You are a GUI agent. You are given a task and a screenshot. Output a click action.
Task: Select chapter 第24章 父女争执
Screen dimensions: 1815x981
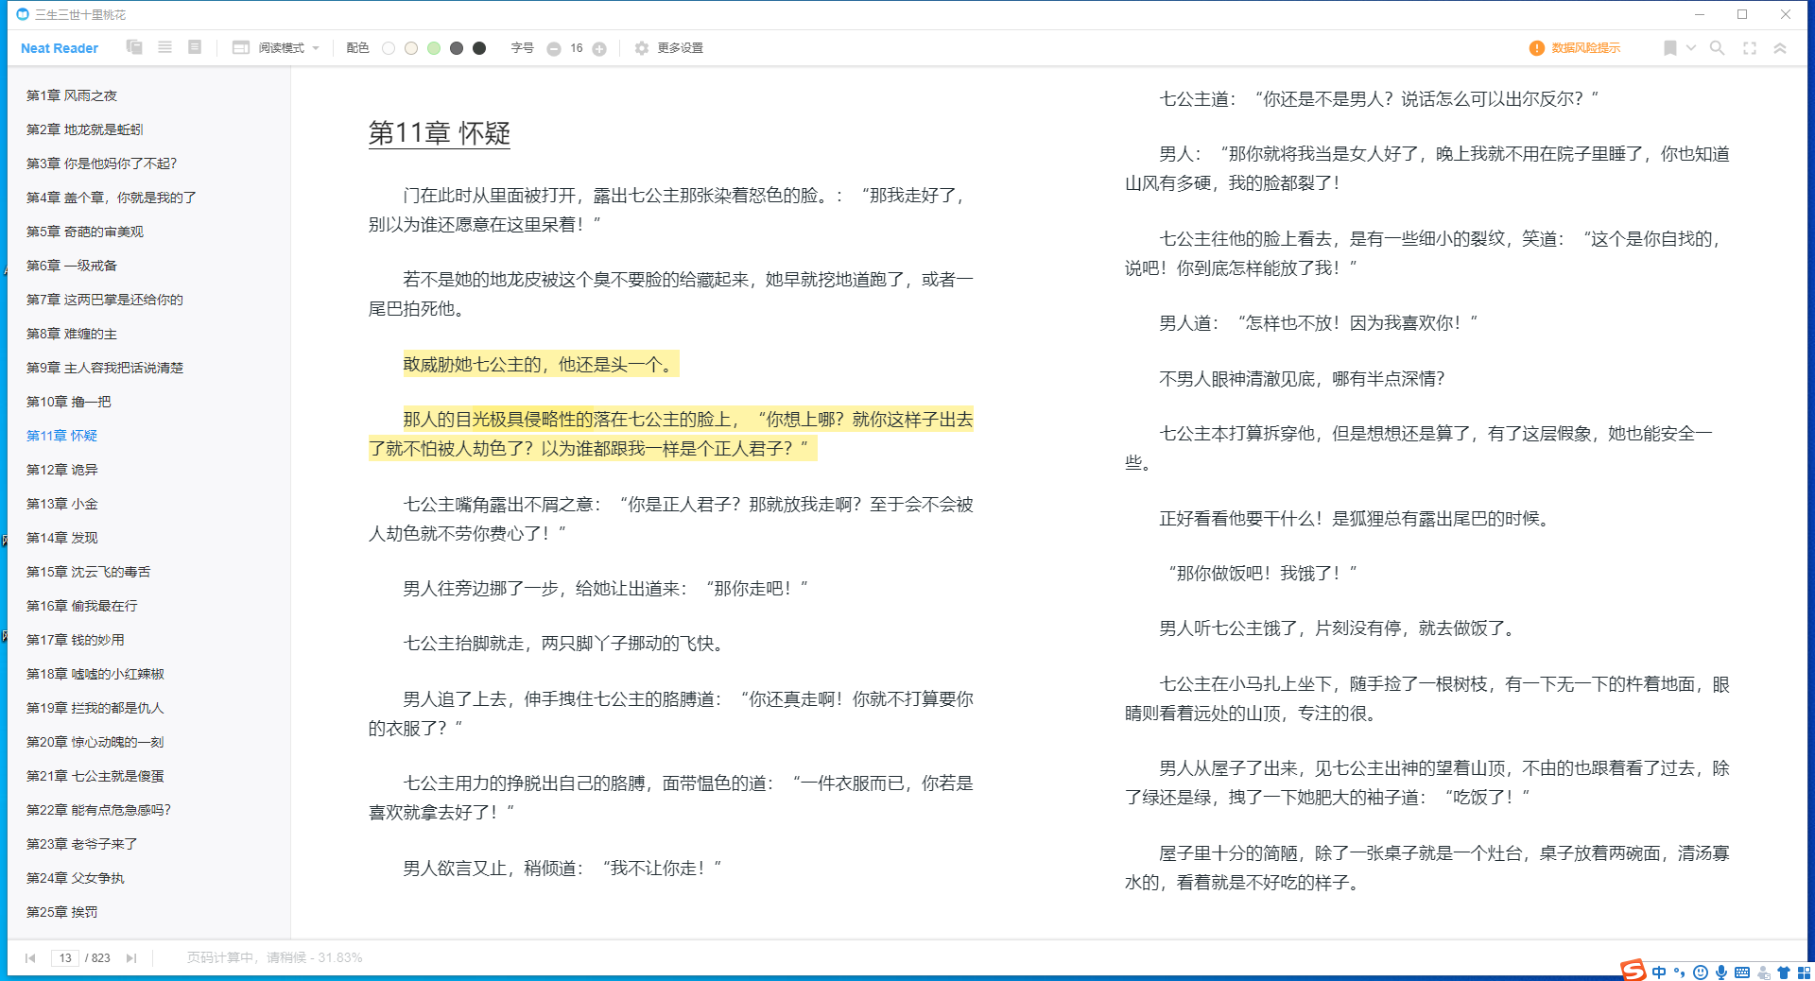pyautogui.click(x=76, y=878)
